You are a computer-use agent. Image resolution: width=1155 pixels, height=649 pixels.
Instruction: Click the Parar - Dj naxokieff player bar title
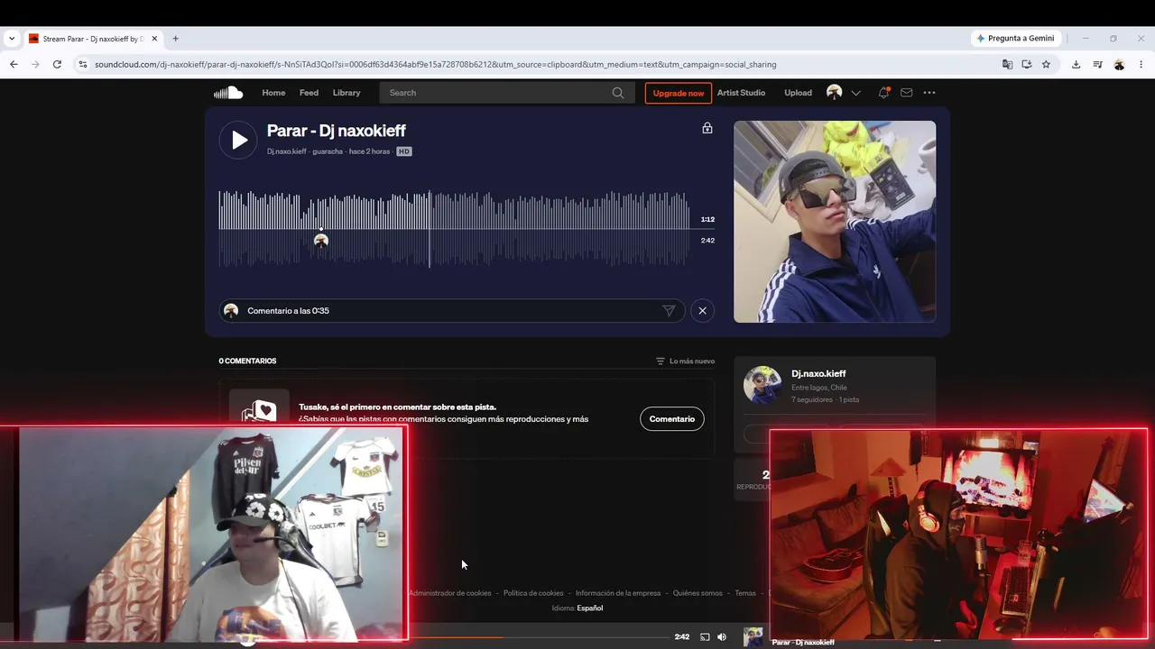click(803, 642)
